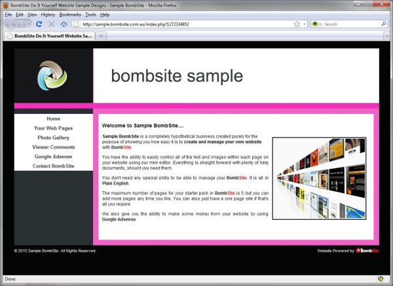The width and height of the screenshot is (393, 286).
Task: Open the Contact BombSite link
Action: click(x=54, y=166)
